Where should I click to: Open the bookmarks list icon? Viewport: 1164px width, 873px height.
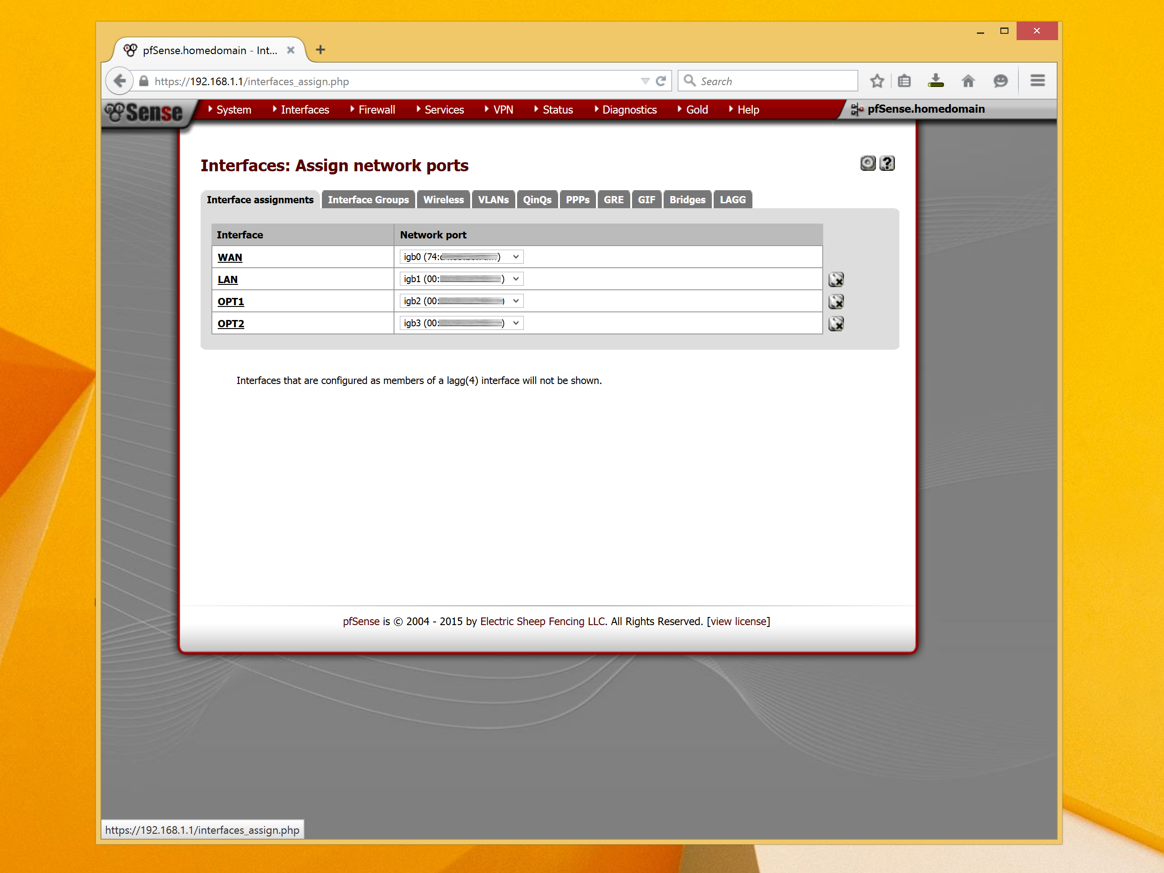point(904,81)
